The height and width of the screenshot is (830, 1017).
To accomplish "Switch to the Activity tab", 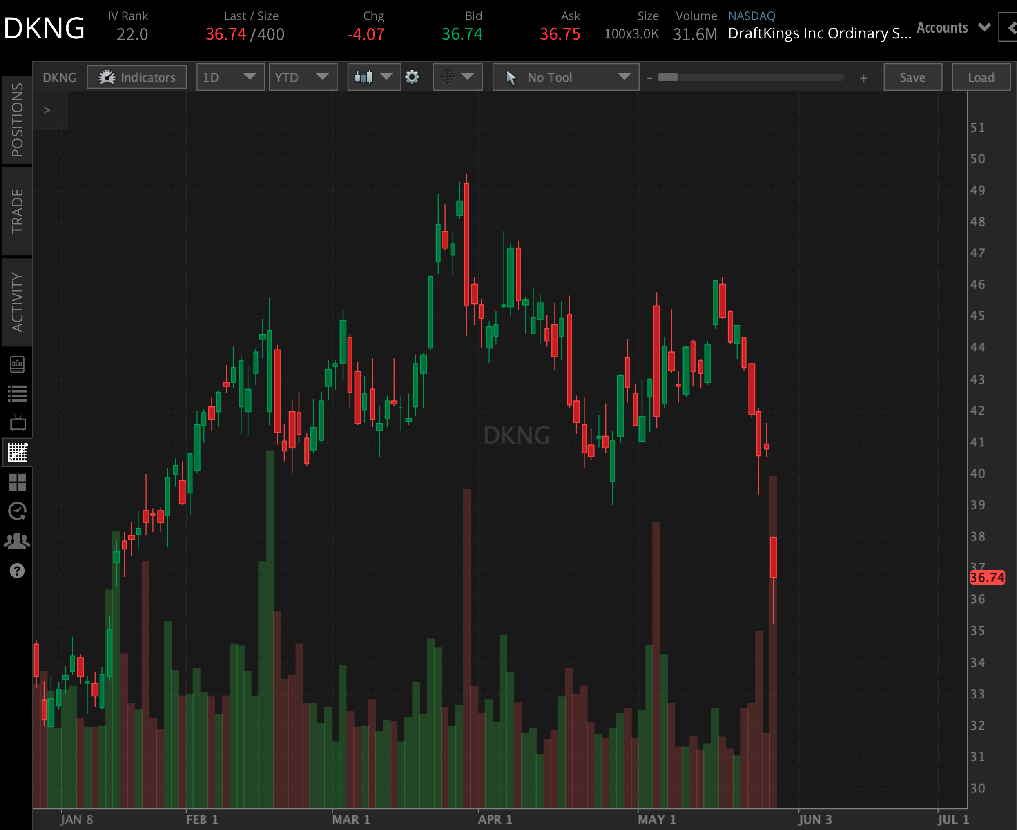I will point(17,302).
